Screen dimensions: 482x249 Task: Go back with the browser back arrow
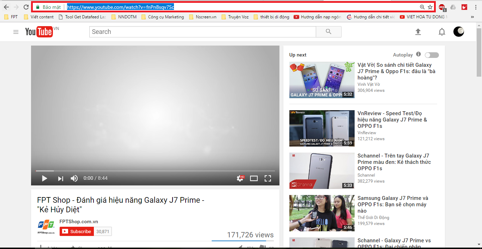tap(6, 7)
